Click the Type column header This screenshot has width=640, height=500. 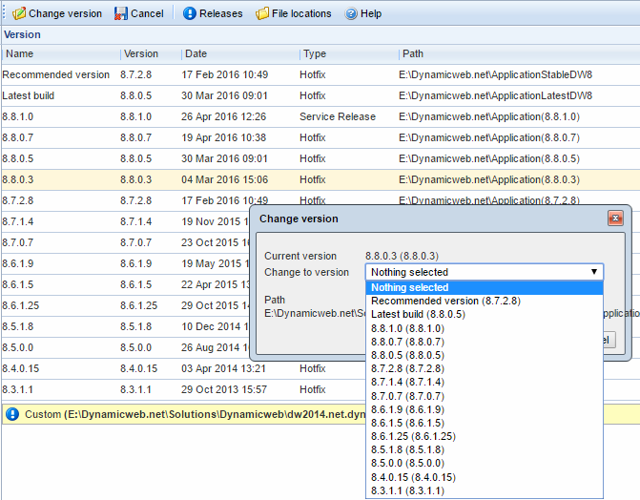[x=315, y=54]
